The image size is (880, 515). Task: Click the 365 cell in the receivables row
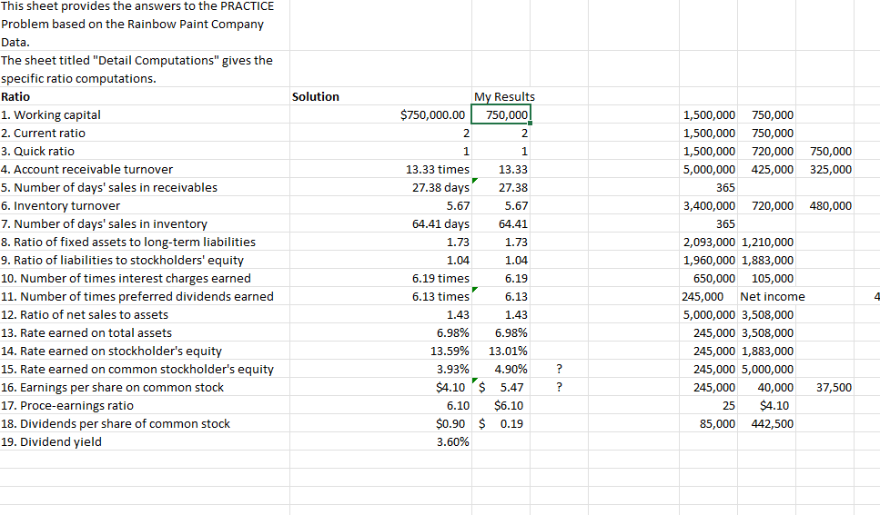708,187
